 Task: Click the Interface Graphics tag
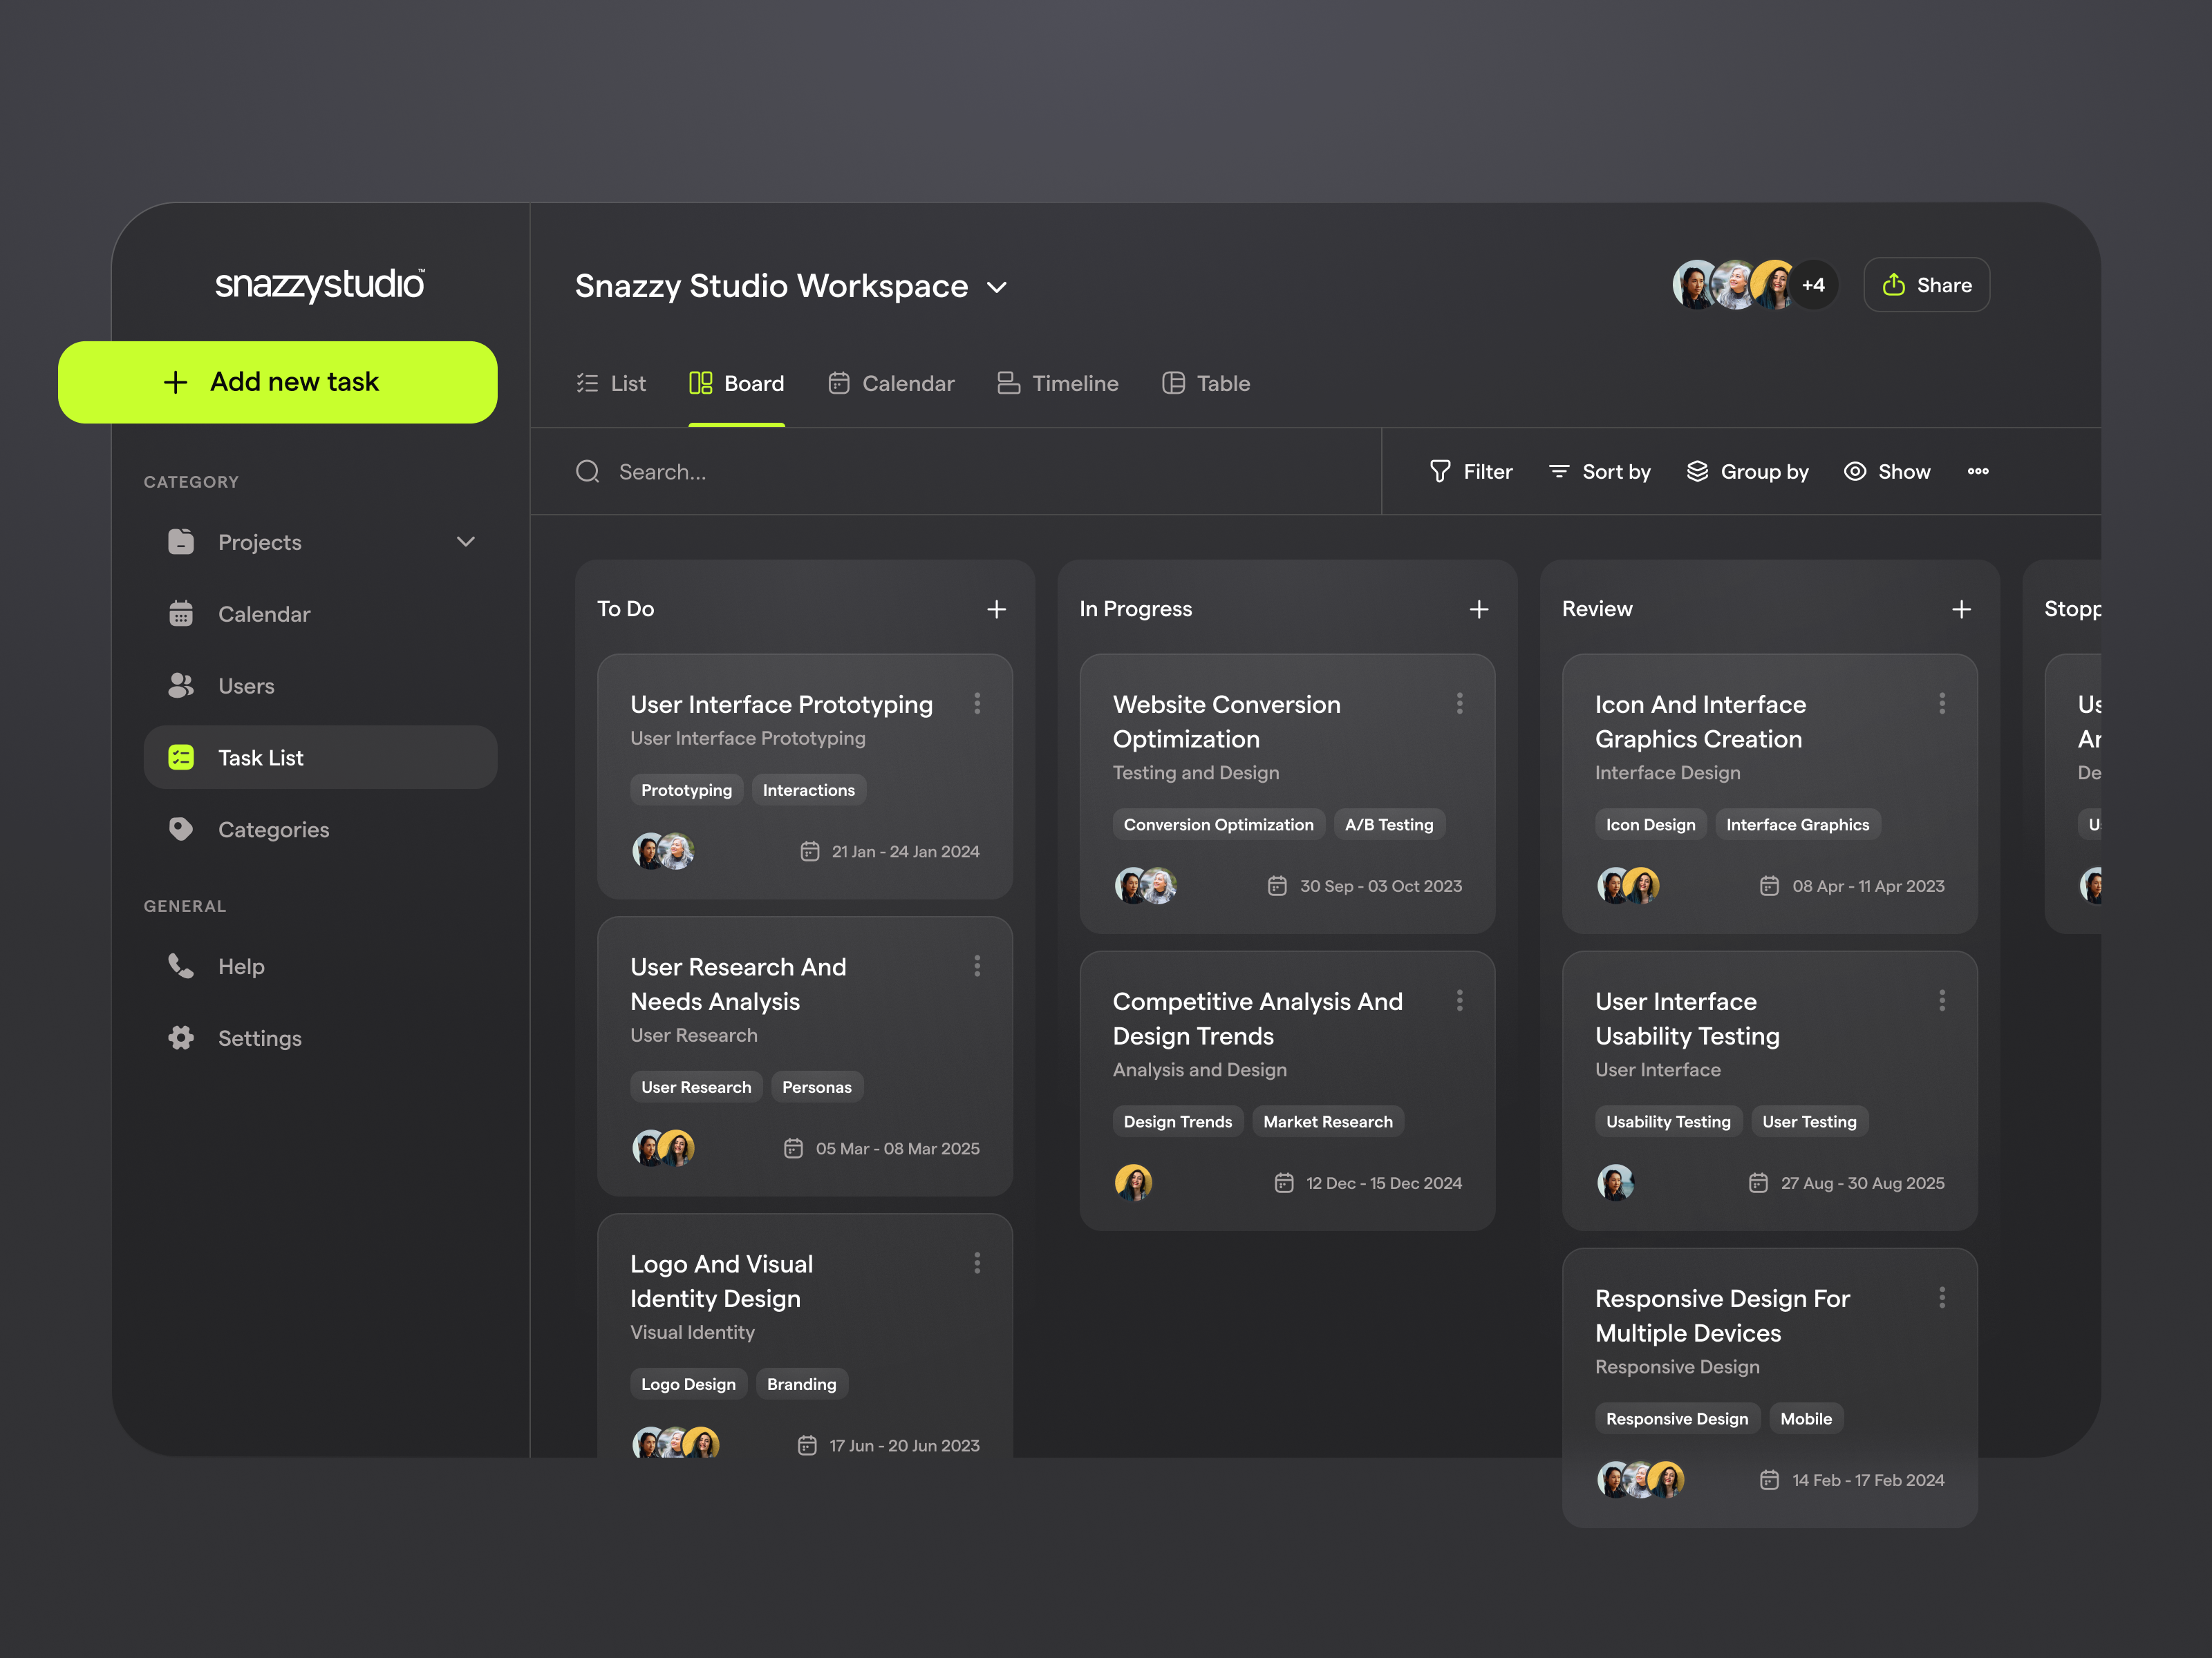click(x=1797, y=824)
